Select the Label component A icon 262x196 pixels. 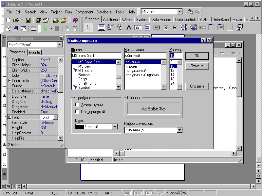tap(129, 27)
